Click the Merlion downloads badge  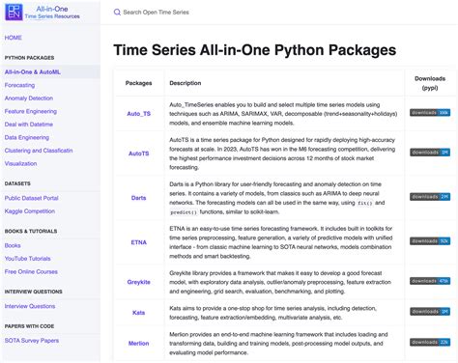430,342
